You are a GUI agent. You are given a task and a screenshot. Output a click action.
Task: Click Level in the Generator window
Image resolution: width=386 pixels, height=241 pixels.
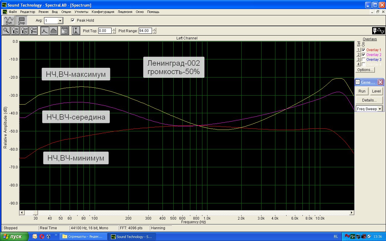point(376,91)
